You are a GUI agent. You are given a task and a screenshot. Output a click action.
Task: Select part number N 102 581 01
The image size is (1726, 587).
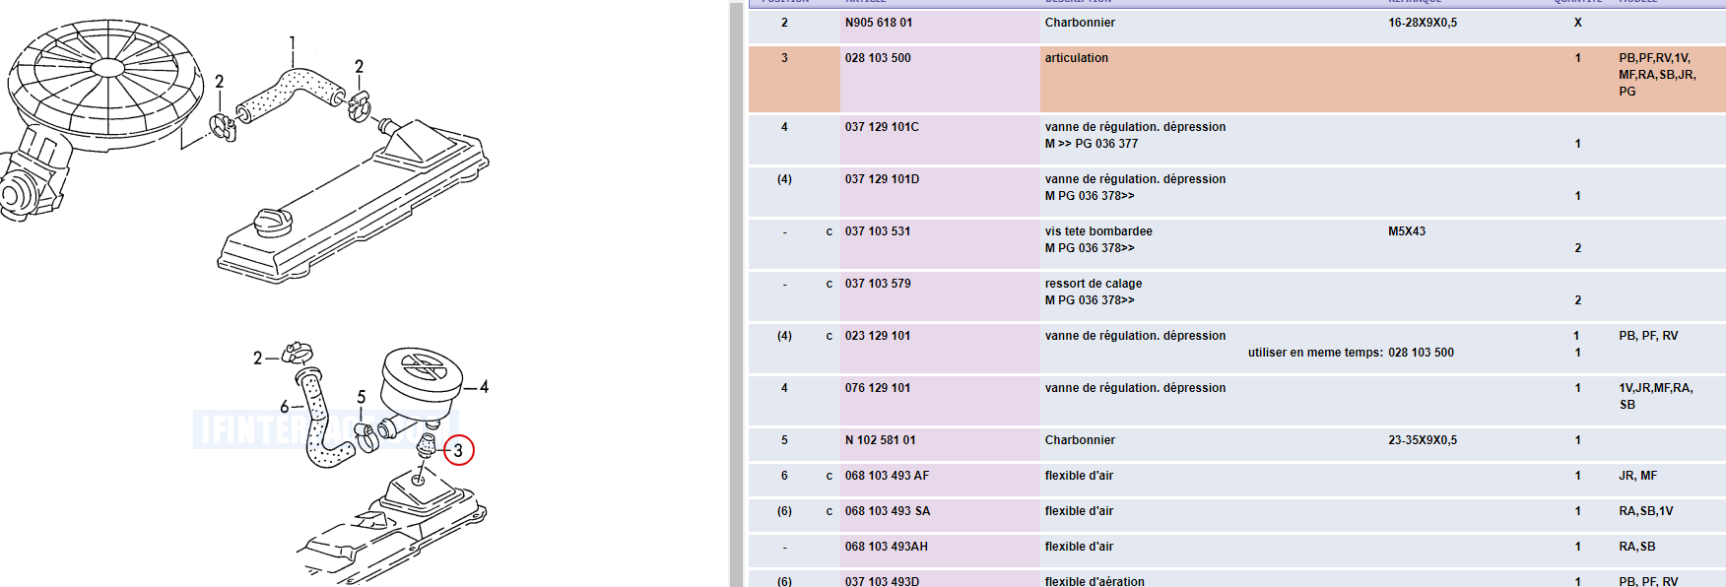pyautogui.click(x=880, y=440)
